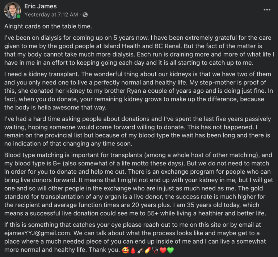
Task: Click the green heart emoji
Action: pyautogui.click(x=170, y=249)
